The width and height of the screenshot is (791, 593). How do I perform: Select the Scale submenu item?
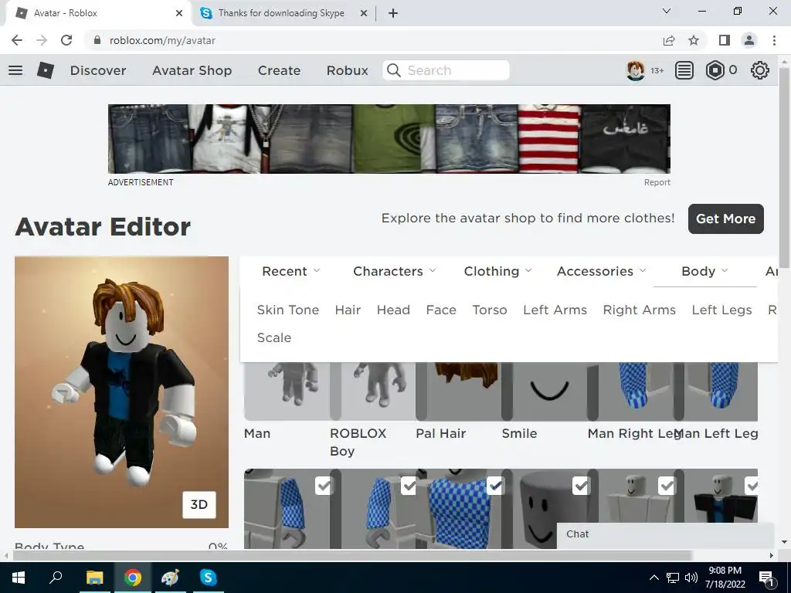274,337
